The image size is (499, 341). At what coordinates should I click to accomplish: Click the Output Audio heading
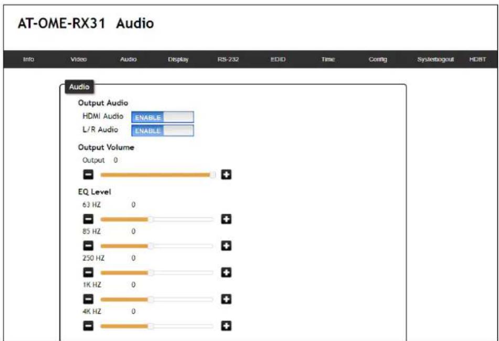103,103
